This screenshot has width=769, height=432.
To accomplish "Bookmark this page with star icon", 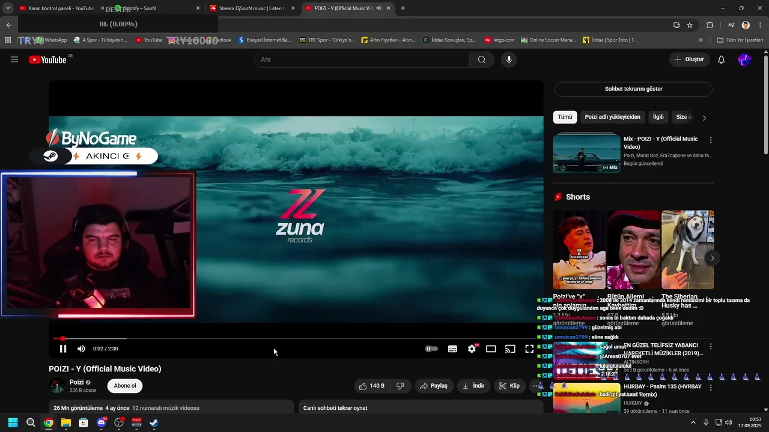I will [x=690, y=25].
